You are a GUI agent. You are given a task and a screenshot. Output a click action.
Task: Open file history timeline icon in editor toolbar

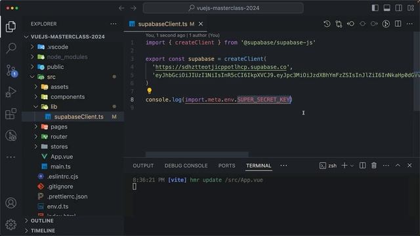pyautogui.click(x=327, y=24)
